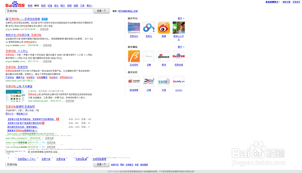Open the 搜索设置 search settings link
The image size is (302, 173).
(x=286, y=2)
